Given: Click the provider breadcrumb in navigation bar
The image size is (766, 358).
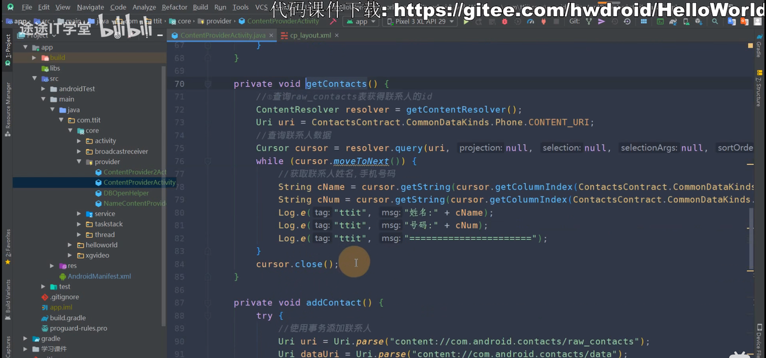Looking at the screenshot, I should [x=219, y=21].
